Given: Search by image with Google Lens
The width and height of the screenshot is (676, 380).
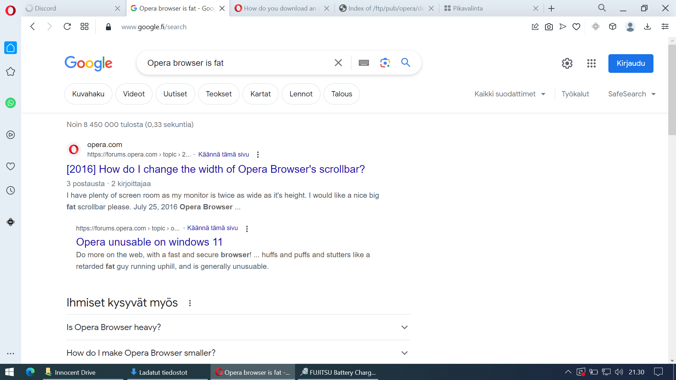Looking at the screenshot, I should pos(385,63).
